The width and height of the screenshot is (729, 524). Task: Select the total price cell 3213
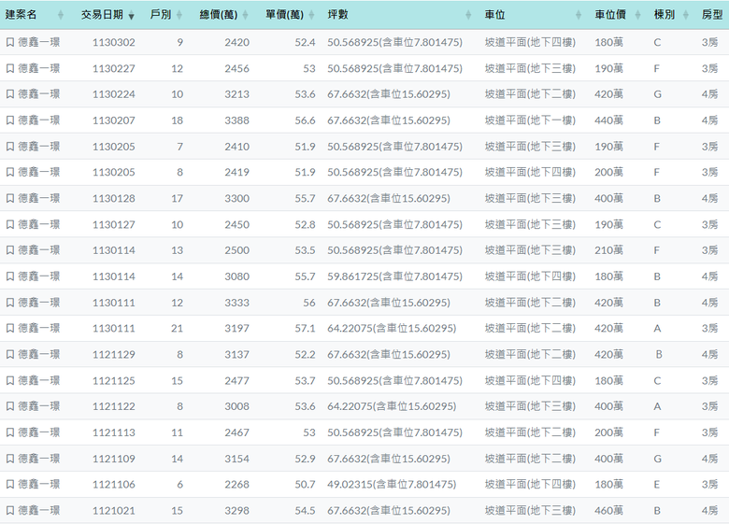237,94
